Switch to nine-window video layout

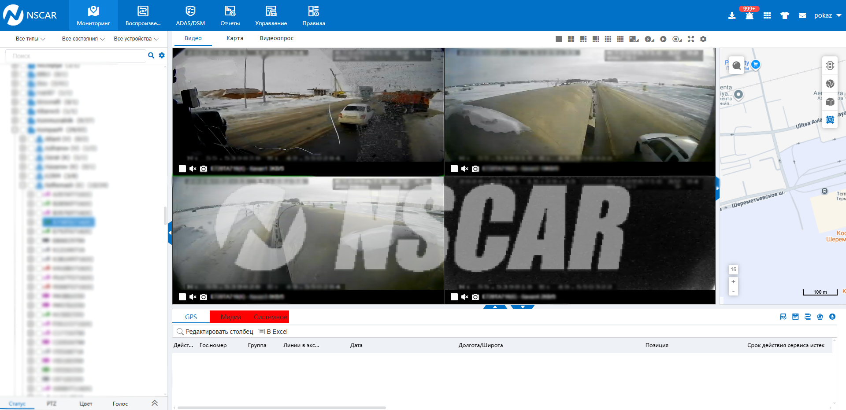pos(608,39)
